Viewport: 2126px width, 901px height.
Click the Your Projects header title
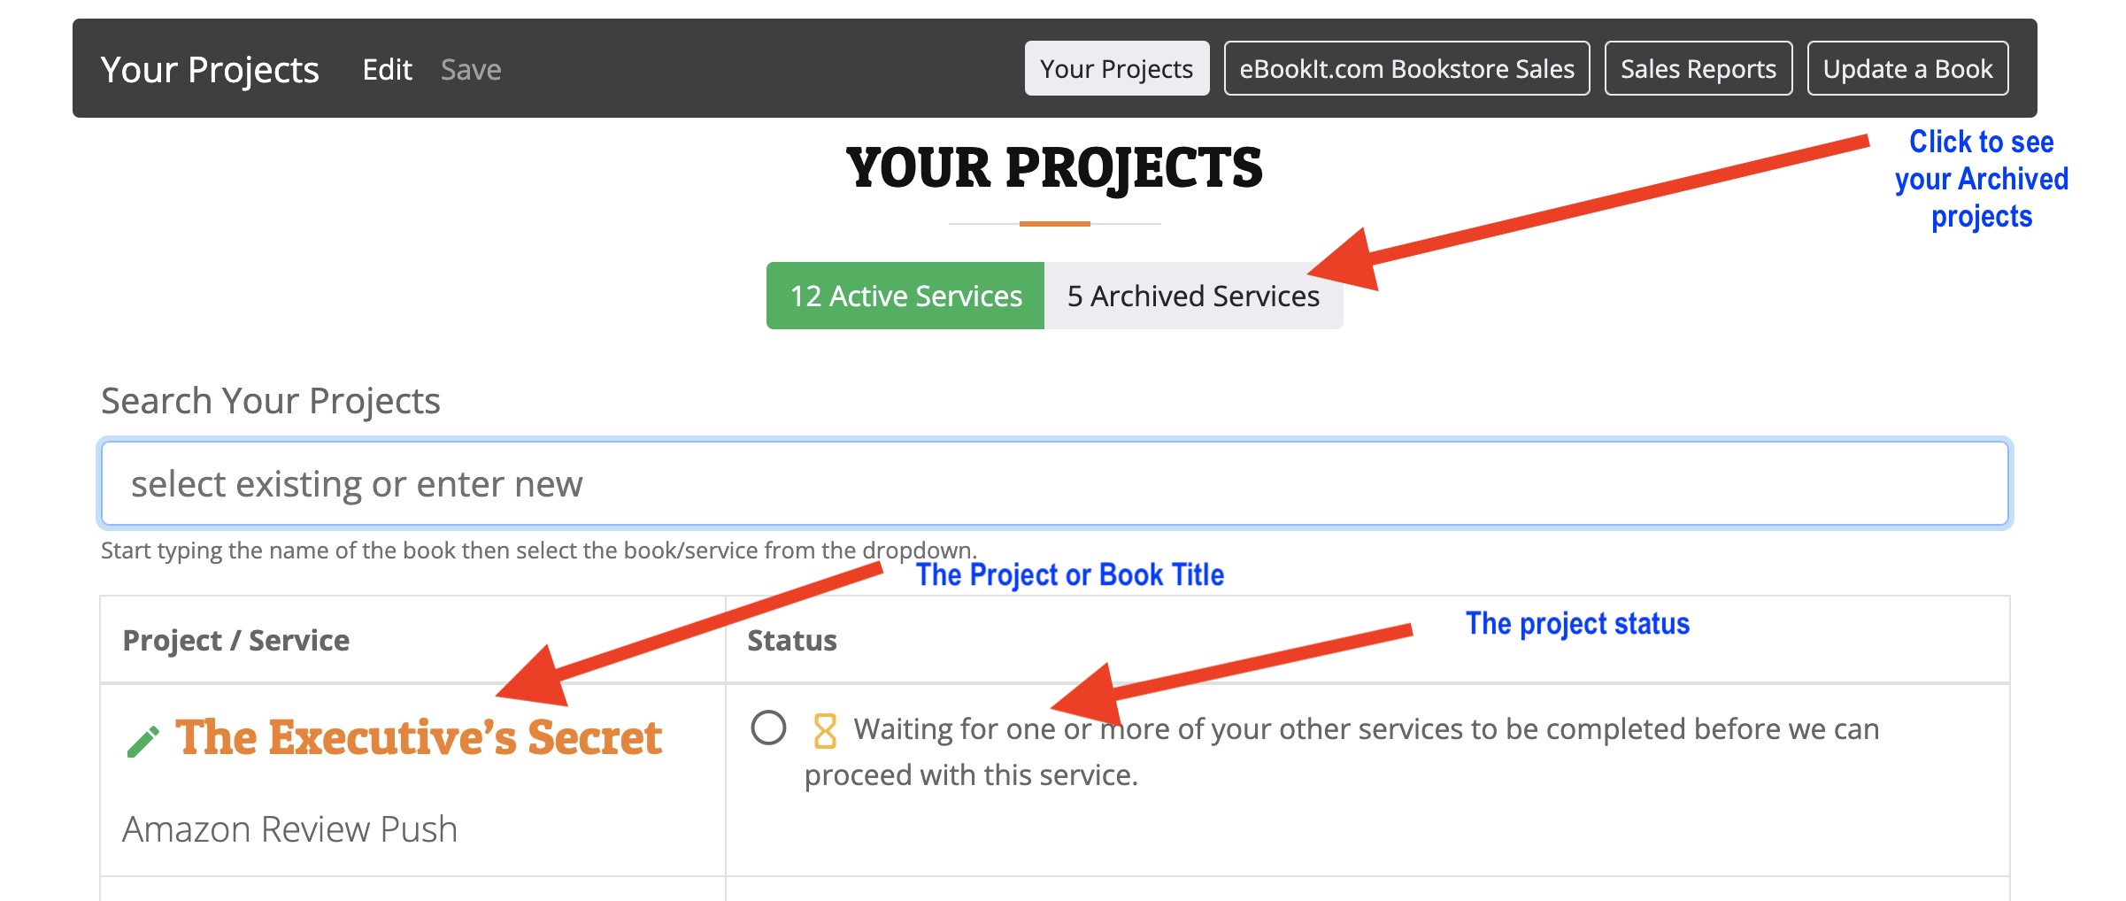click(x=210, y=70)
